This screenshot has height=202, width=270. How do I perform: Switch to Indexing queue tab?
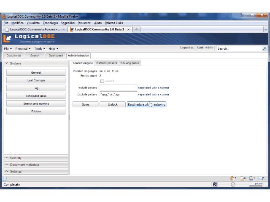[x=130, y=63]
